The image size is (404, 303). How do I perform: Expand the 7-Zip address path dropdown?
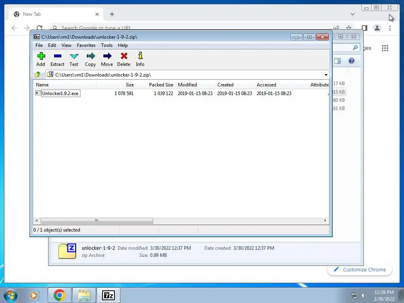click(326, 75)
